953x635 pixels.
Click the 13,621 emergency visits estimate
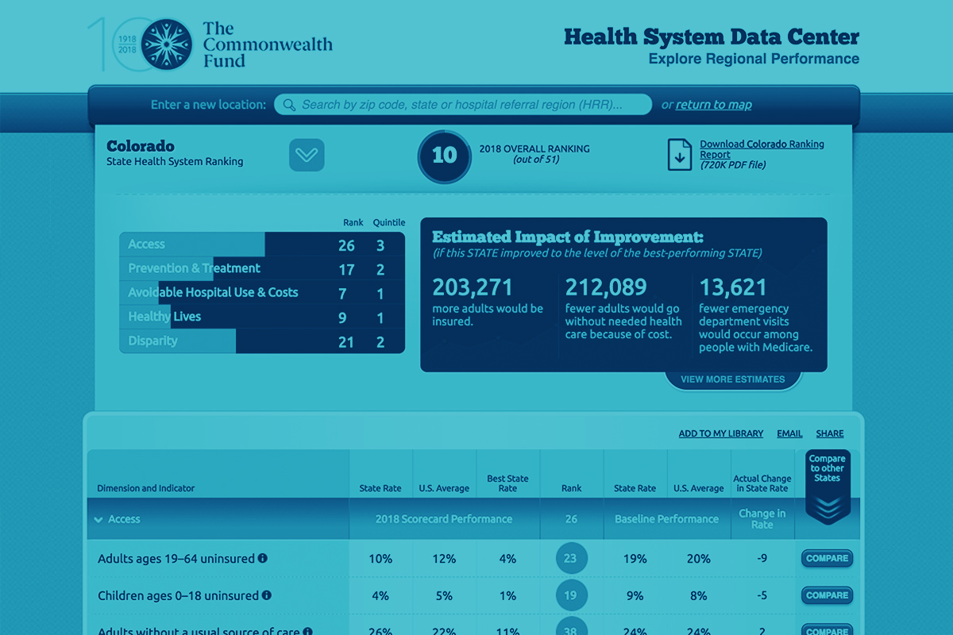pos(756,314)
